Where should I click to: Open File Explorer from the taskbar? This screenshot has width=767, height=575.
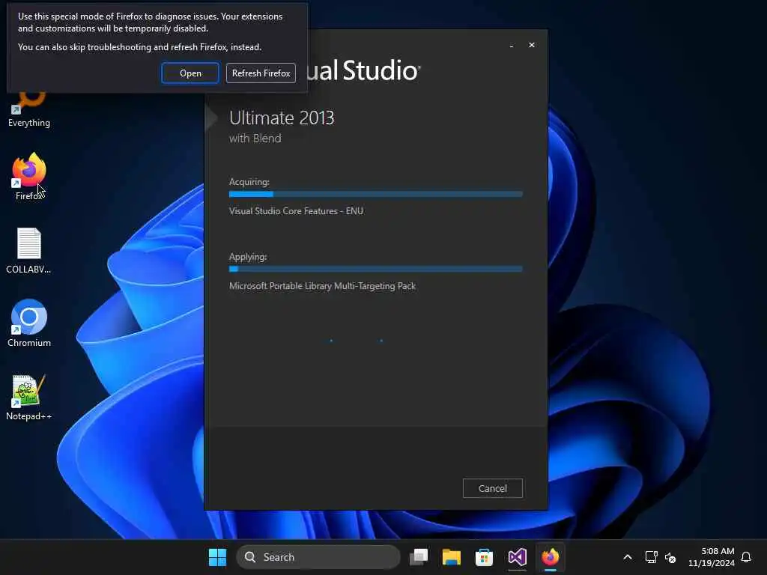[452, 557]
